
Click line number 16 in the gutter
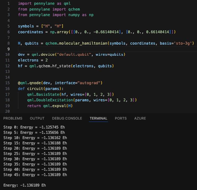point(7,89)
